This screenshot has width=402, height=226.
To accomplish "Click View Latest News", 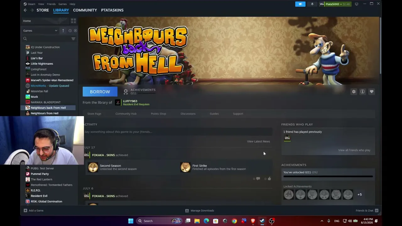I will [258, 141].
